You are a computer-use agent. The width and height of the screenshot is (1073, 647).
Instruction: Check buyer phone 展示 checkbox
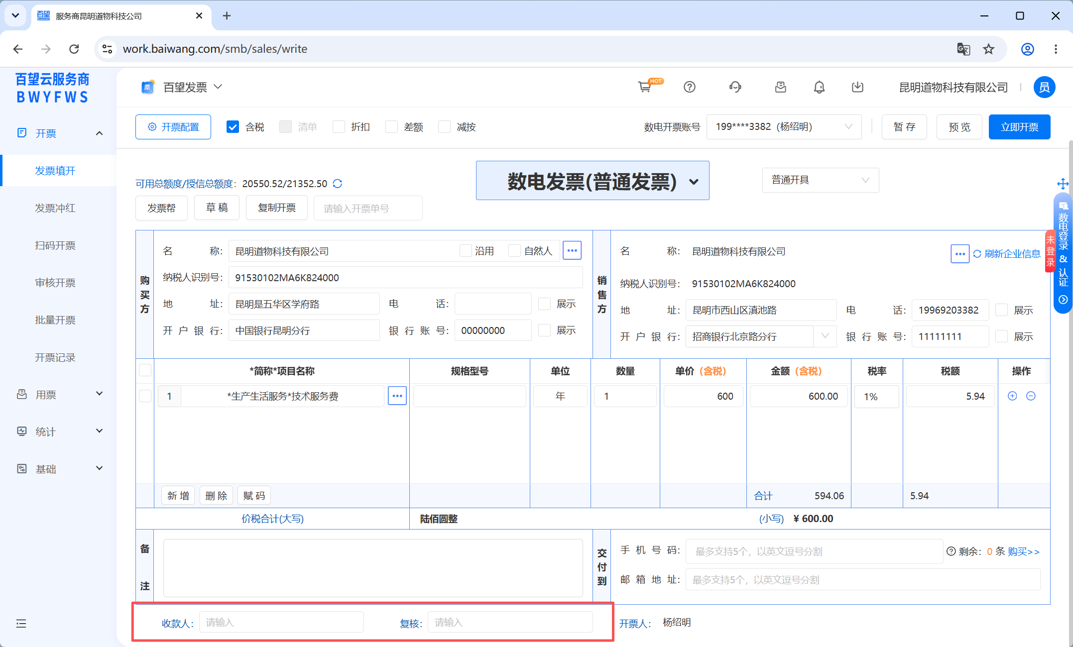(x=545, y=304)
